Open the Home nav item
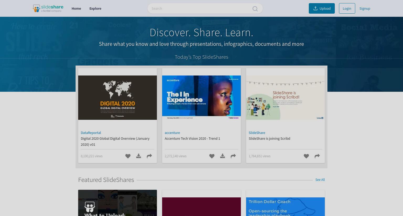 coord(76,8)
